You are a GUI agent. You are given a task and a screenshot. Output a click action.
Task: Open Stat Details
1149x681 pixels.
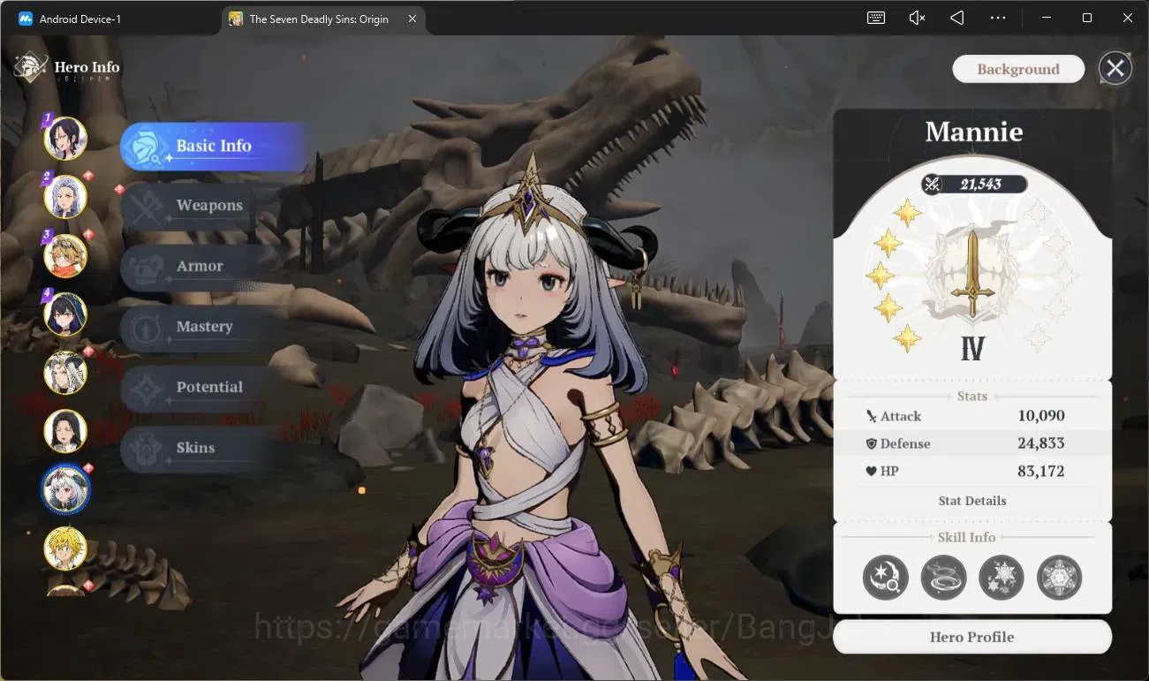tap(972, 501)
